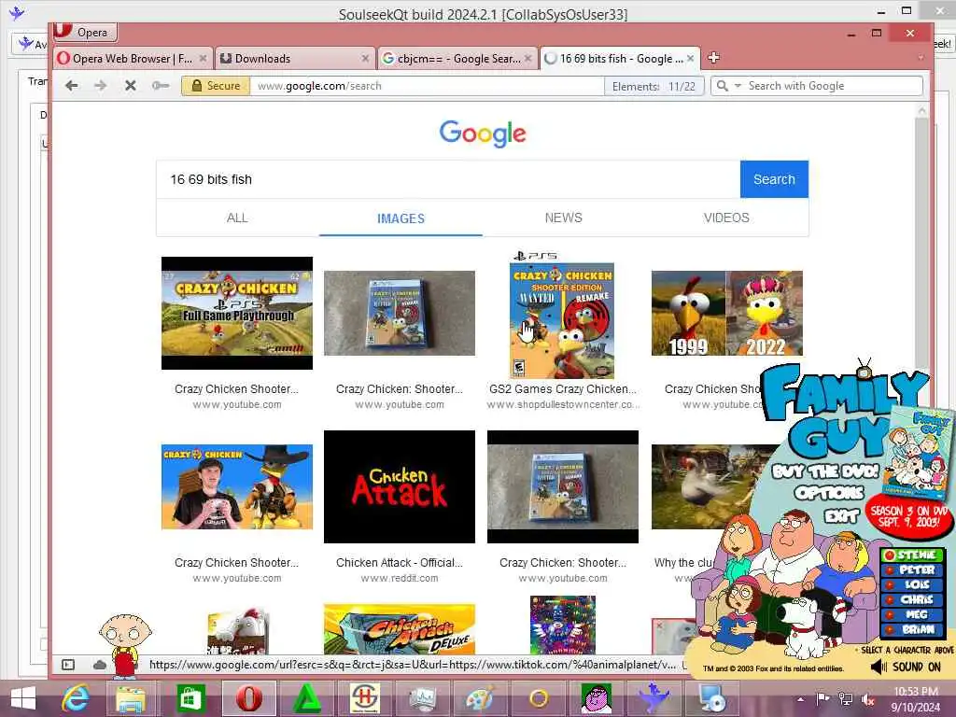Click the Google query text box
956x717 pixels.
(x=448, y=179)
